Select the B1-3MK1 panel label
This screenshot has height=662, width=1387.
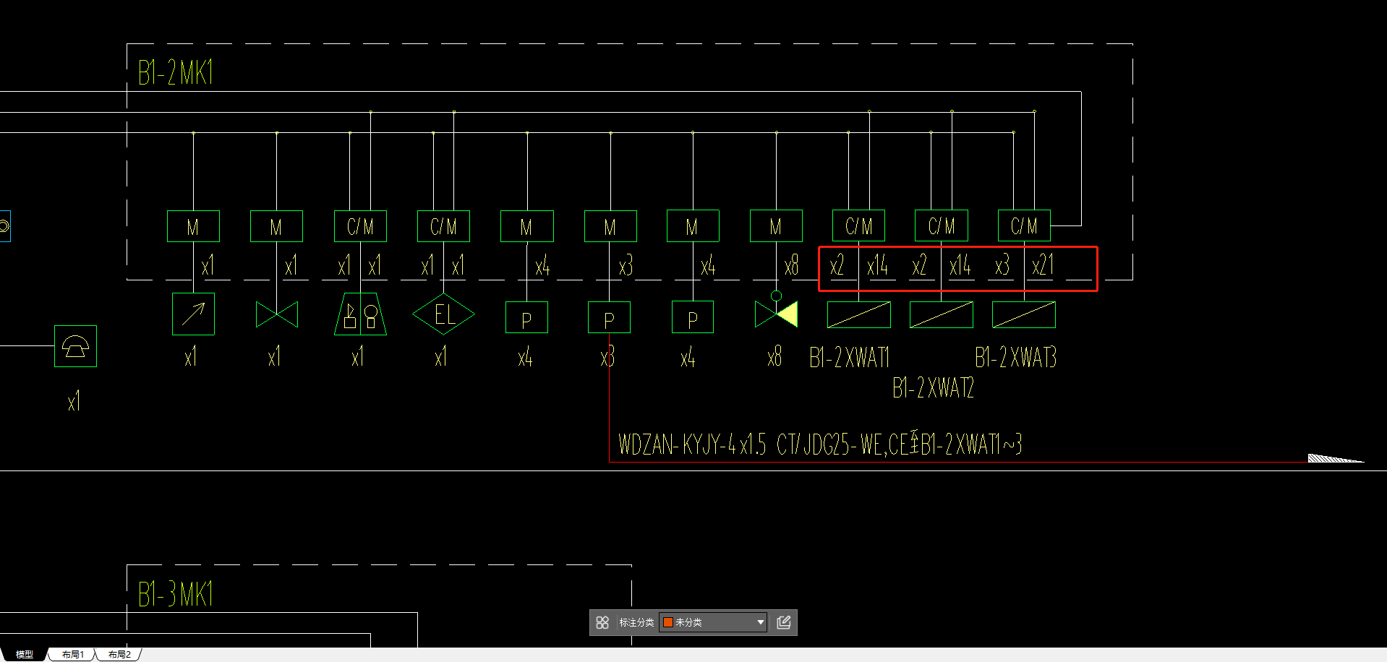coord(175,594)
